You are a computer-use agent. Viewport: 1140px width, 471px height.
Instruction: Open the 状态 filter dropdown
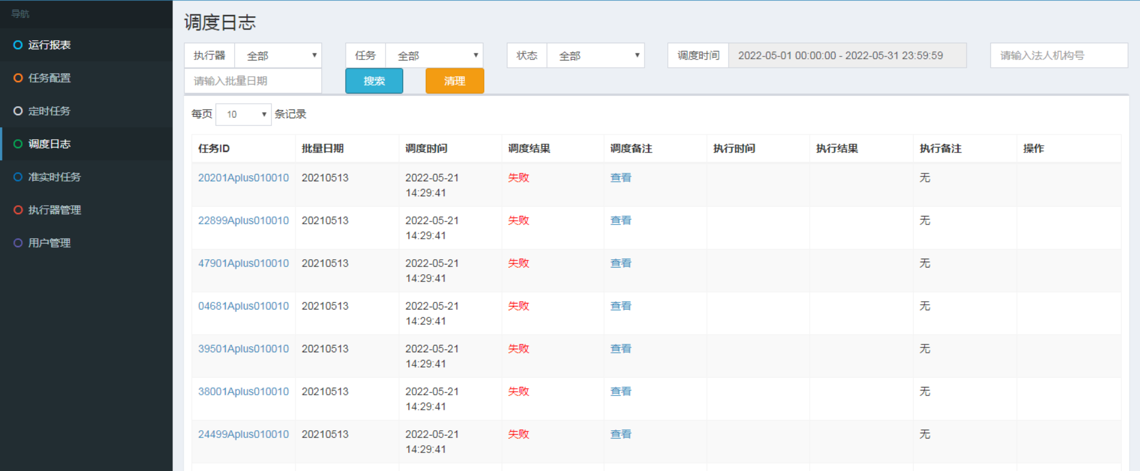click(595, 56)
